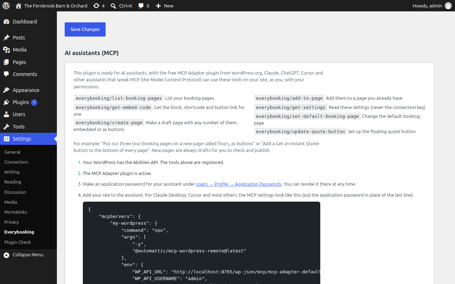This screenshot has height=284, width=455.
Task: Select the Everybooking submenu item
Action: click(19, 232)
